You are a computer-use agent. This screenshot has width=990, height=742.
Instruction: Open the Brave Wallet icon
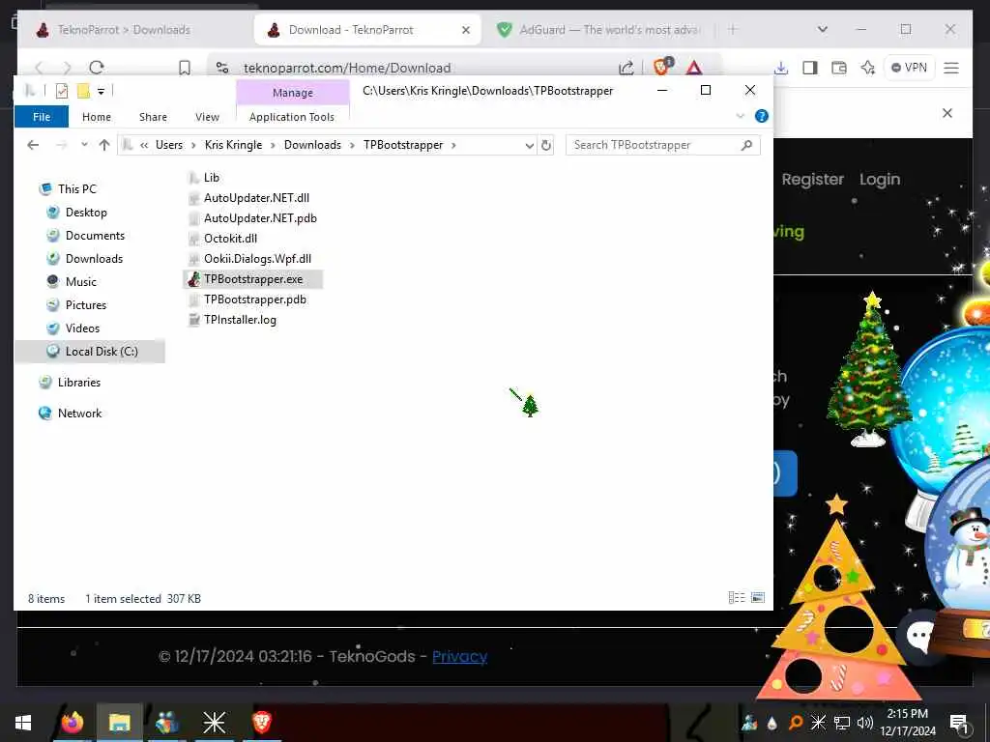coord(839,68)
